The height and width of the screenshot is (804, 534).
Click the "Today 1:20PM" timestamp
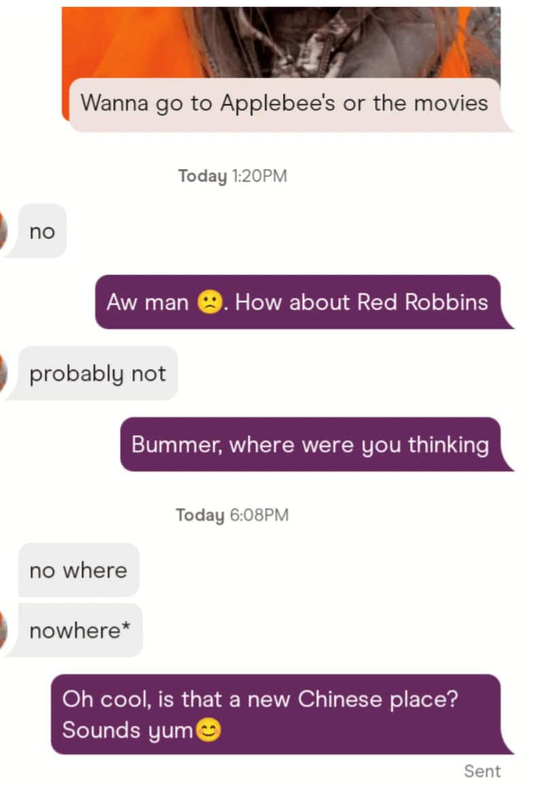pyautogui.click(x=232, y=176)
